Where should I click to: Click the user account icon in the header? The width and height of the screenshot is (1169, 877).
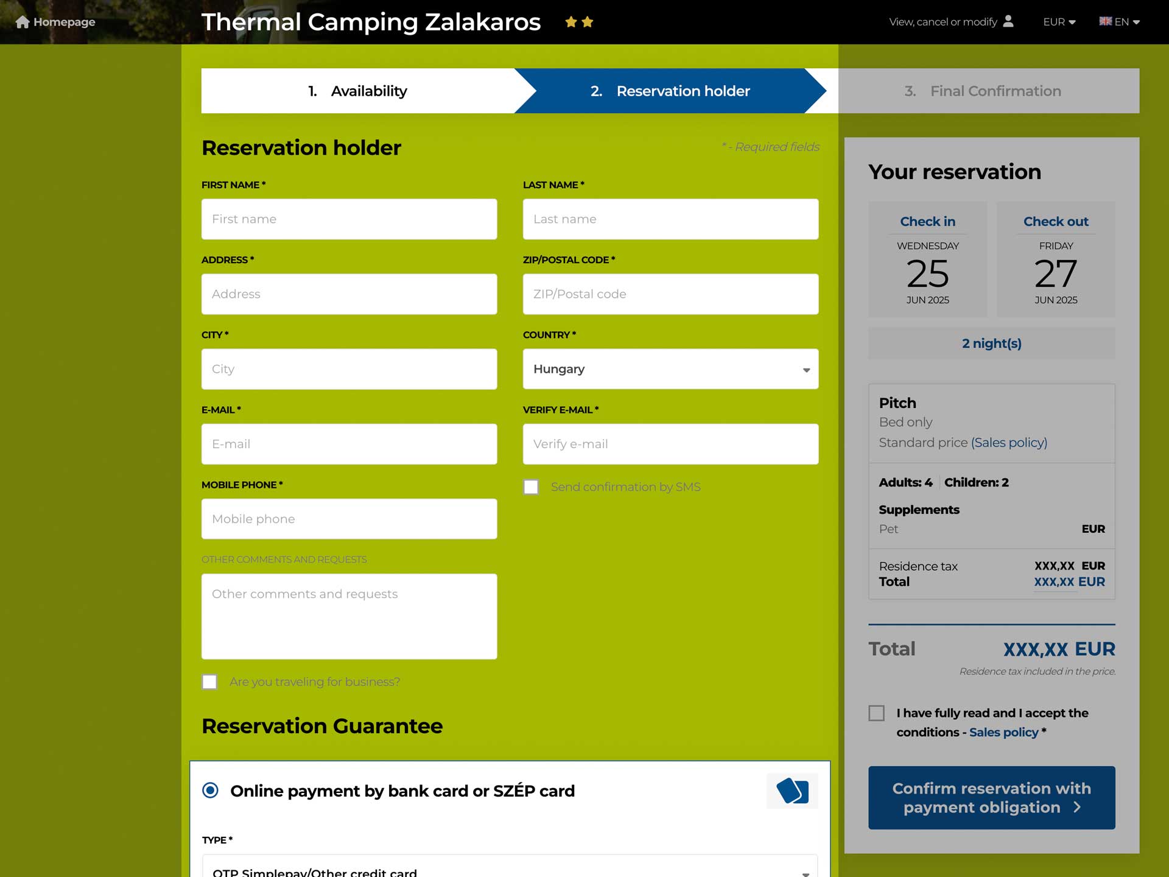(x=1008, y=21)
